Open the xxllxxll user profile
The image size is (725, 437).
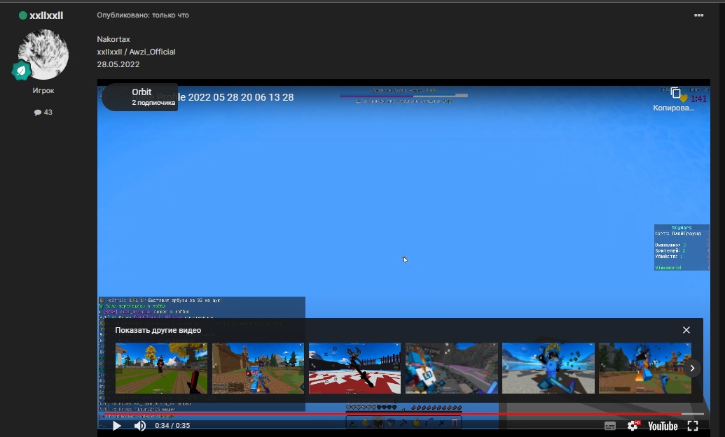(46, 15)
